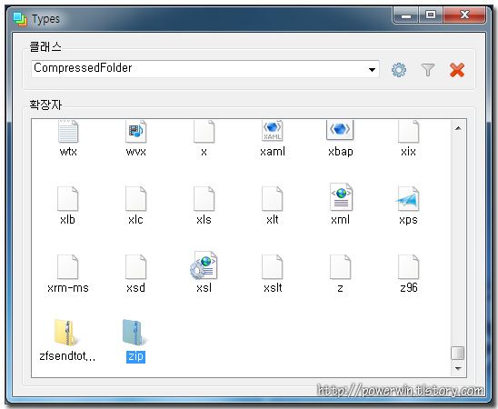Select the wtx file type icon
Image resolution: width=498 pixels, height=409 pixels.
68,132
